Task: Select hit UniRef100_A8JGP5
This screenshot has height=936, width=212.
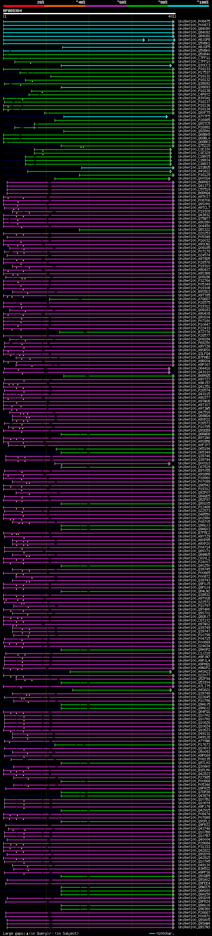Action: point(194,47)
